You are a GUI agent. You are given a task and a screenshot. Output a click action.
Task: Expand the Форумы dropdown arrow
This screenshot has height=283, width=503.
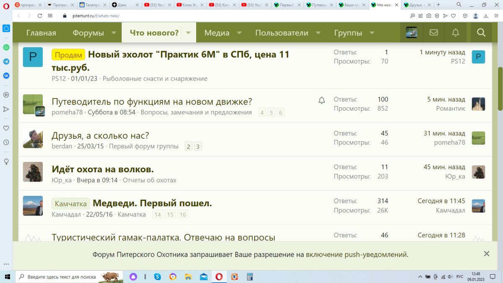click(114, 33)
